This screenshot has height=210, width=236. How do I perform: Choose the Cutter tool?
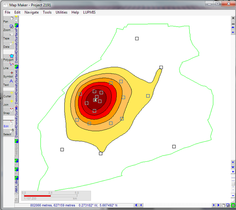tap(8, 94)
